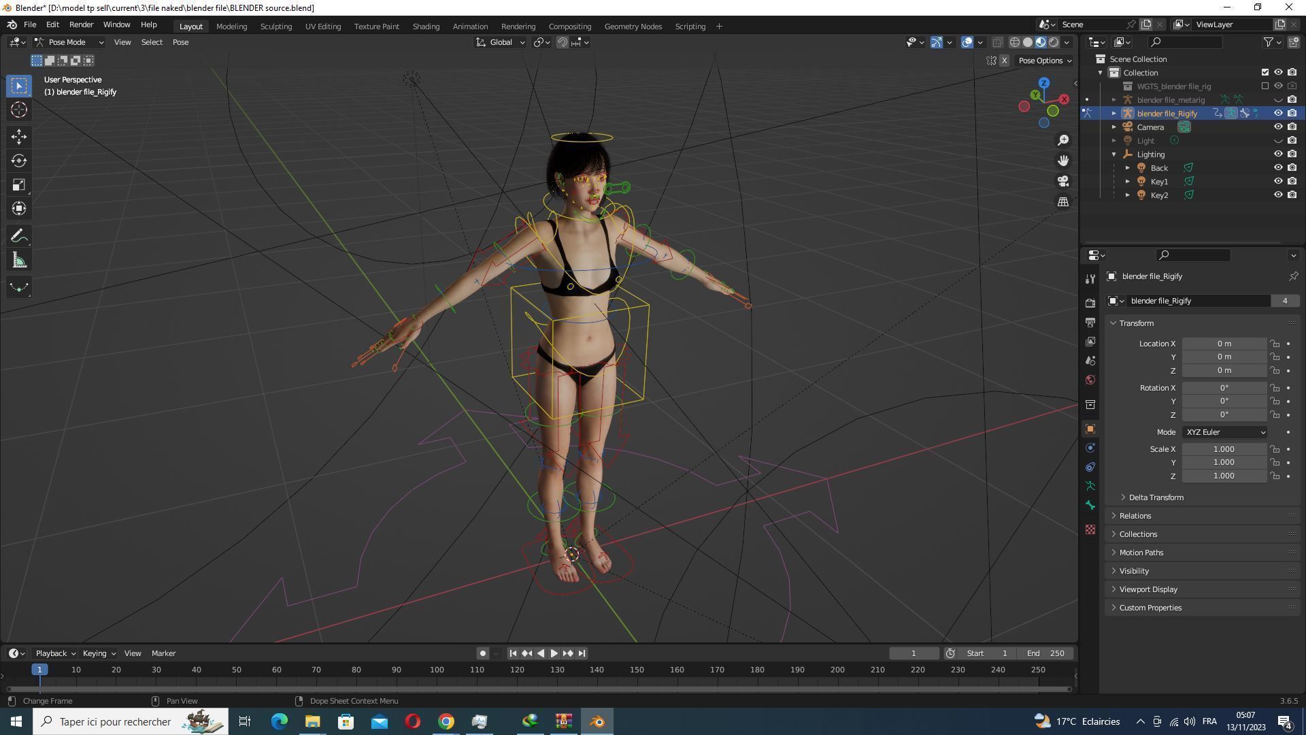This screenshot has width=1306, height=735.
Task: Open the Render menu
Action: pyautogui.click(x=81, y=24)
